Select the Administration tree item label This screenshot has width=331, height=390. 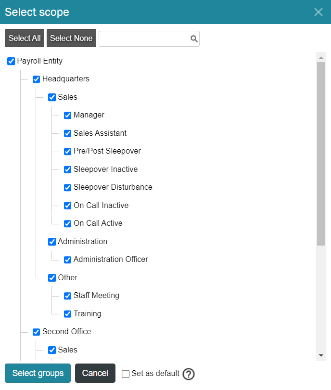click(x=82, y=242)
